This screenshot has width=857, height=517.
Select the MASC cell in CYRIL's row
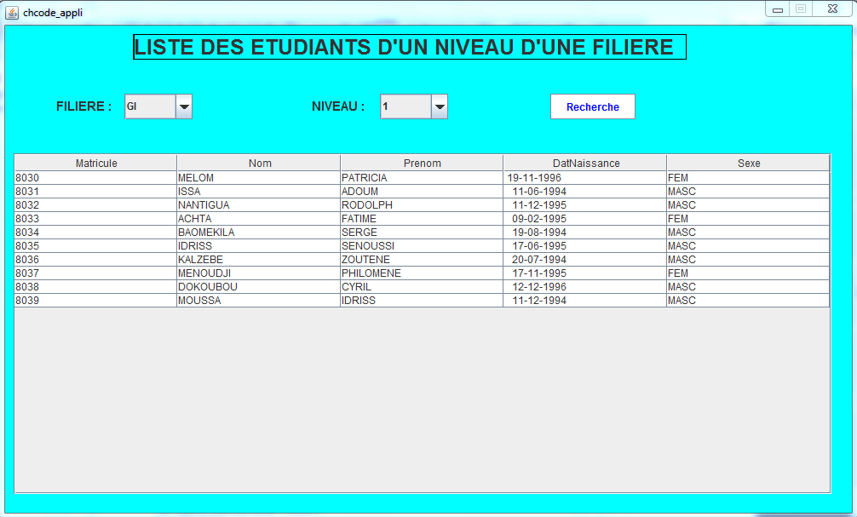click(748, 287)
